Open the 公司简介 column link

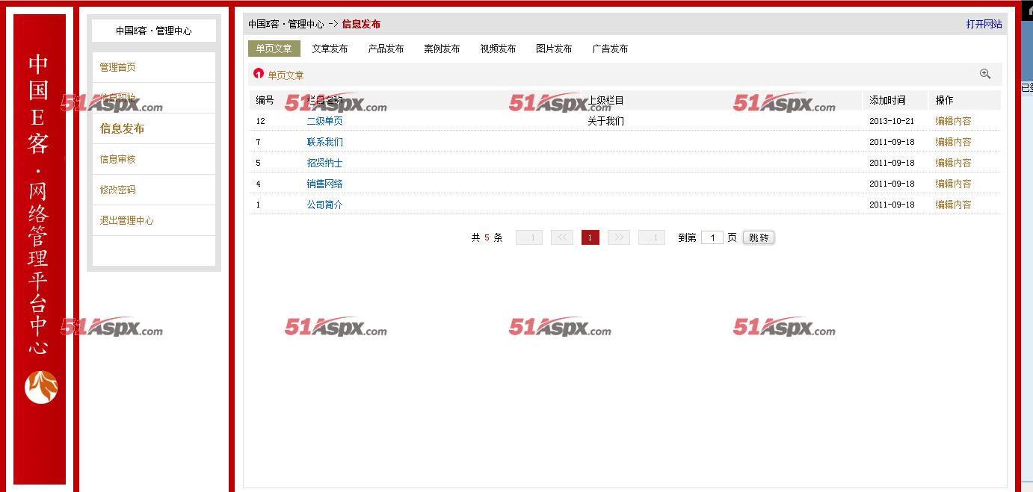[x=324, y=205]
